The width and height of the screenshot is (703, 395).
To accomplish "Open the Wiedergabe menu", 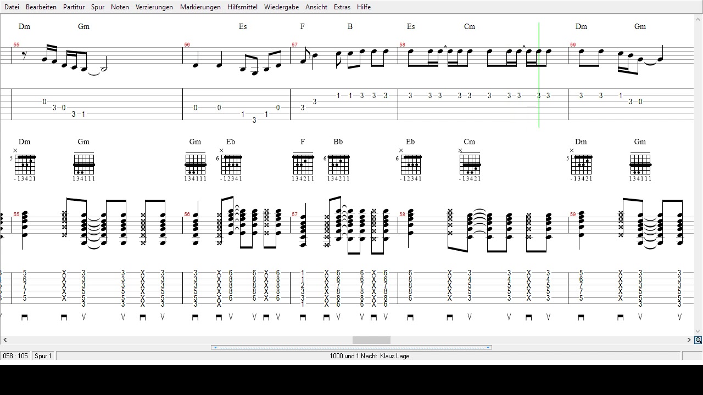I will (x=281, y=7).
